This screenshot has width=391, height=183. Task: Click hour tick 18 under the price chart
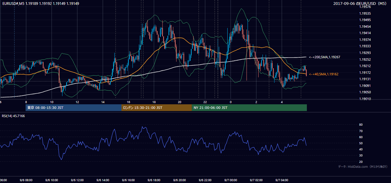[x=154, y=102]
